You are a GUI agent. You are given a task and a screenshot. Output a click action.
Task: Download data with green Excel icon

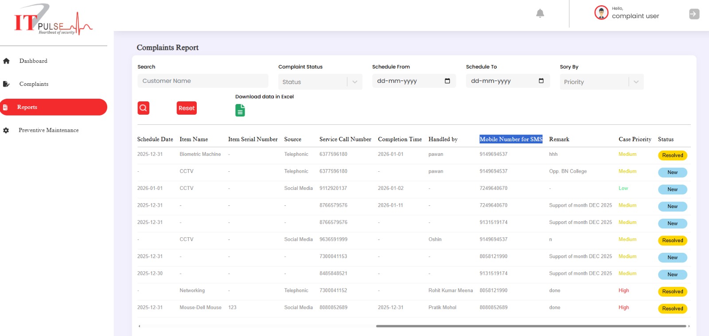click(240, 110)
